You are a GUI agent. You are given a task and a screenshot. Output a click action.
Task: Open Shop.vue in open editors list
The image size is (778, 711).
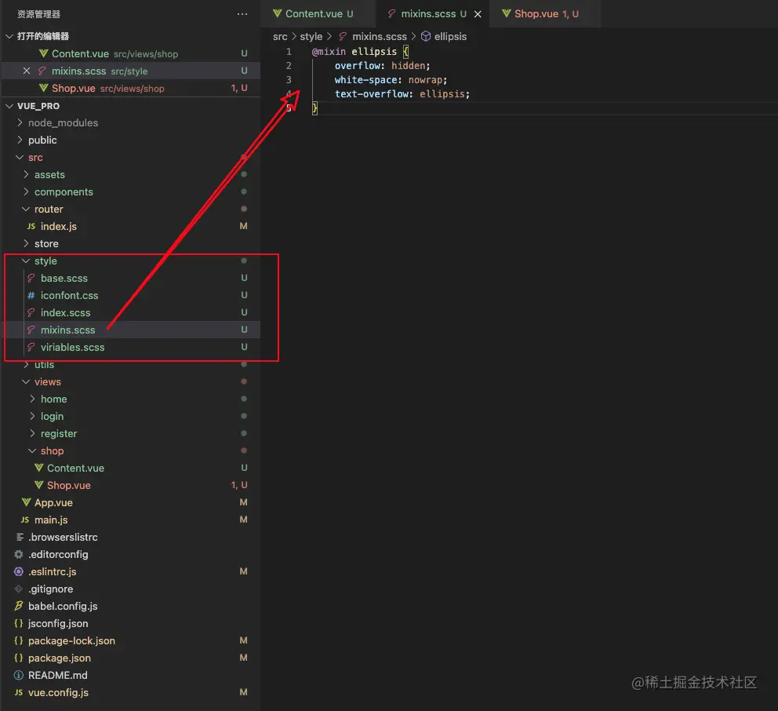pos(131,89)
